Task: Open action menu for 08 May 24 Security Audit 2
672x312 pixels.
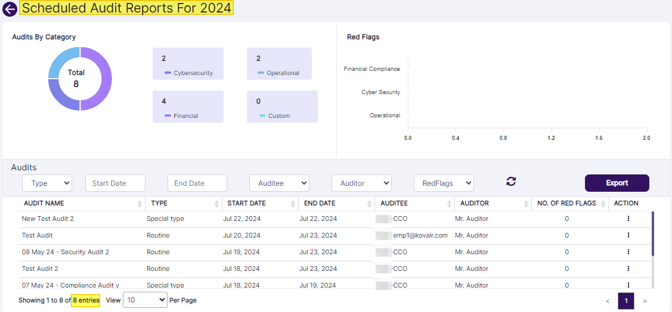Action: [x=628, y=252]
